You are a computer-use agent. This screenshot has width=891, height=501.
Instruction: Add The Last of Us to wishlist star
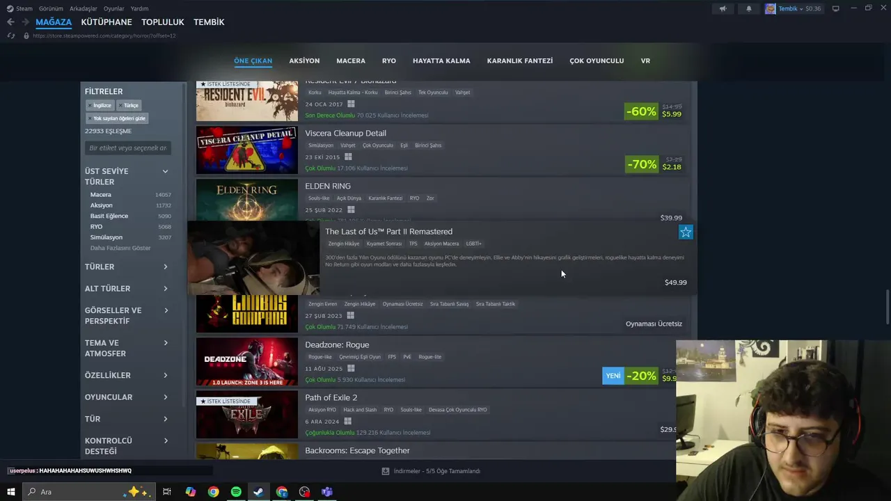coord(686,232)
